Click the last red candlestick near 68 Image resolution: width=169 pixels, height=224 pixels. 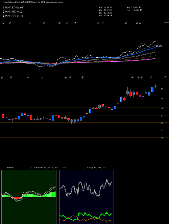click(155, 86)
